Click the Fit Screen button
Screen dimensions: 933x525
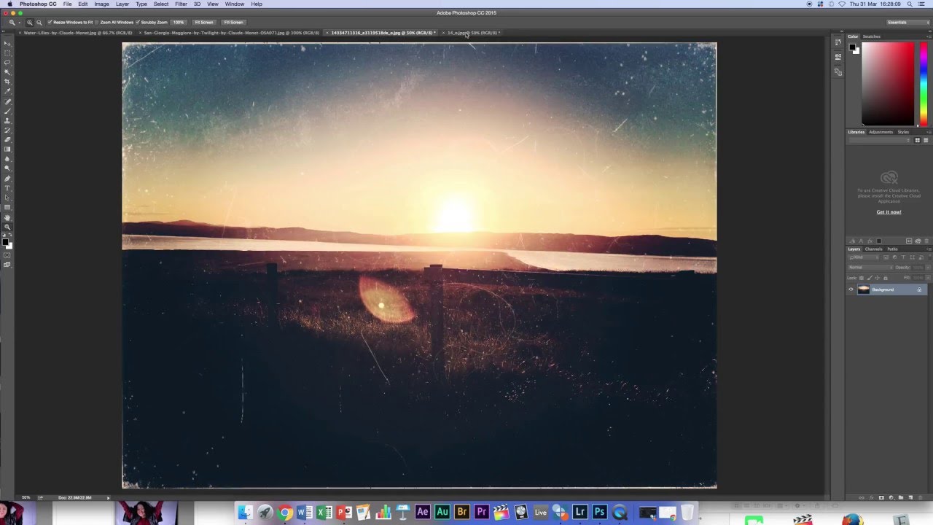coord(204,23)
